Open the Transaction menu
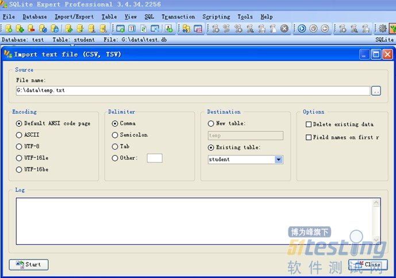Screen dimensions: 396x278 point(178,17)
